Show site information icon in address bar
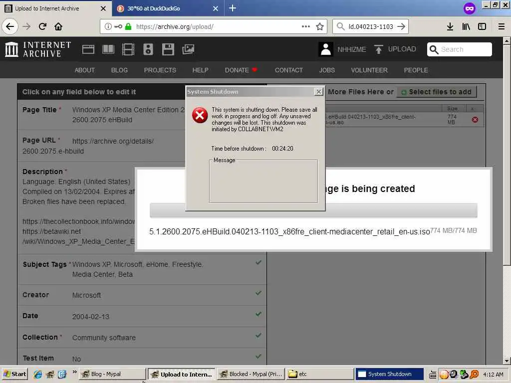 pyautogui.click(x=108, y=26)
